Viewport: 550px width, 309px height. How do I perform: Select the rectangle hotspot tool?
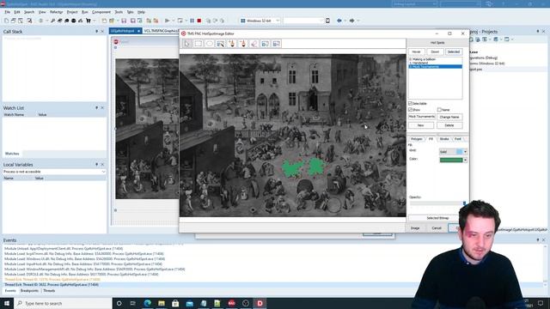click(x=199, y=44)
